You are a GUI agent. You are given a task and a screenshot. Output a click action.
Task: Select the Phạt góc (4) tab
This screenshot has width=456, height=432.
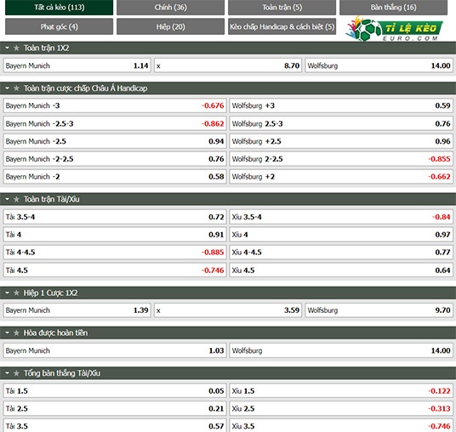coord(59,26)
